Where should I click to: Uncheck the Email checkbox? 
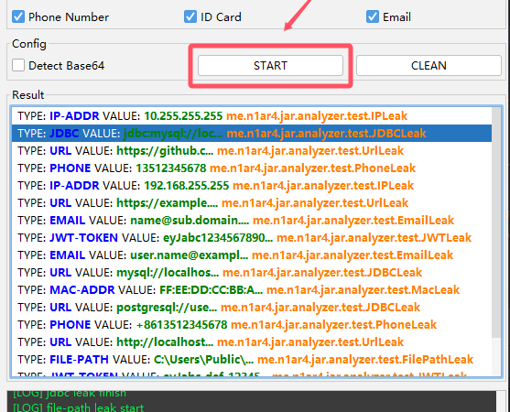coord(373,16)
